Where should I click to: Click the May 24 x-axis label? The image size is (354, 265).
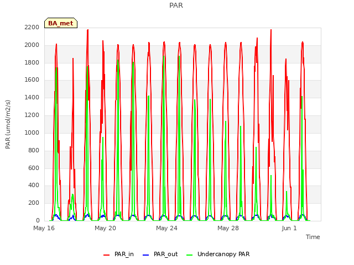point(167,228)
